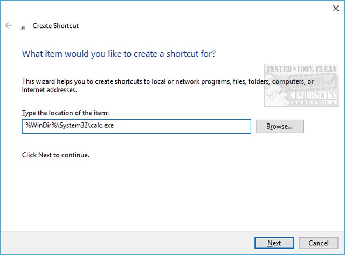Viewport: 345px width, 255px height.
Task: Click the blank area left of the Next button
Action: click(162, 243)
